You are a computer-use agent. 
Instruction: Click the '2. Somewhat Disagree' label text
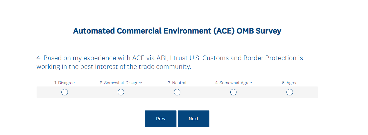(121, 83)
